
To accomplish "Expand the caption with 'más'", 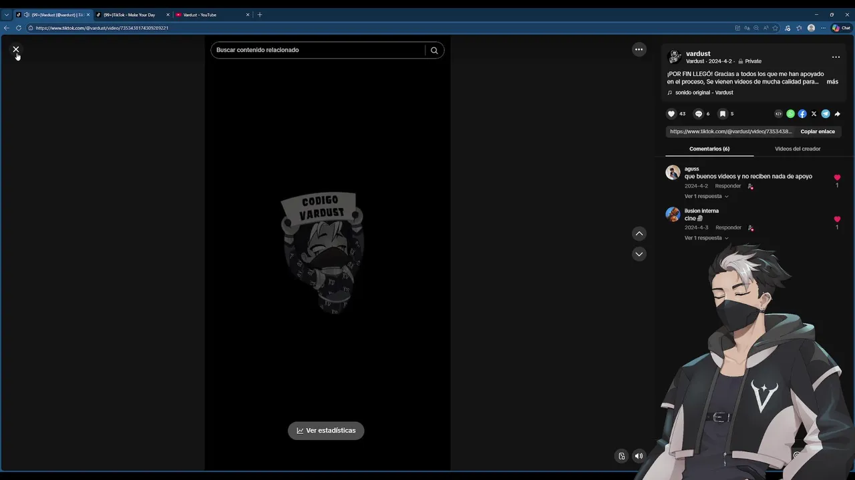I will [832, 81].
